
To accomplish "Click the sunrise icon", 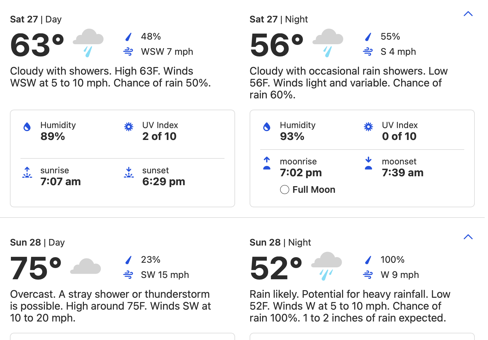I will click(x=27, y=172).
